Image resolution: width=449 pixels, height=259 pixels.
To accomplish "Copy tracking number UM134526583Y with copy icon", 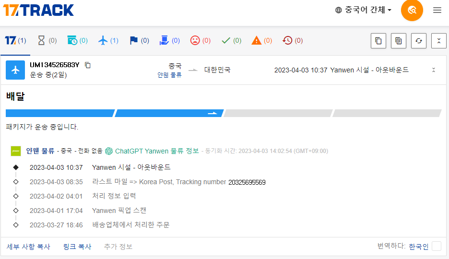I will pyautogui.click(x=88, y=65).
